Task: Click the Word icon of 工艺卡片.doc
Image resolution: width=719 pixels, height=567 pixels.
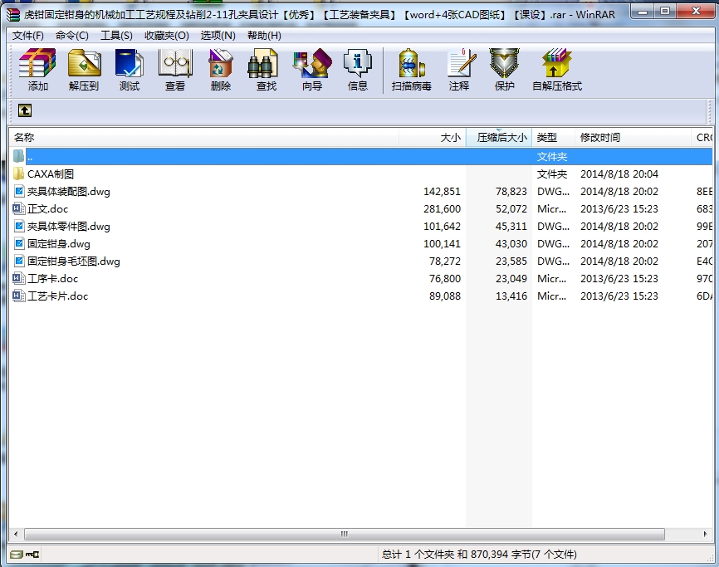Action: tap(18, 296)
